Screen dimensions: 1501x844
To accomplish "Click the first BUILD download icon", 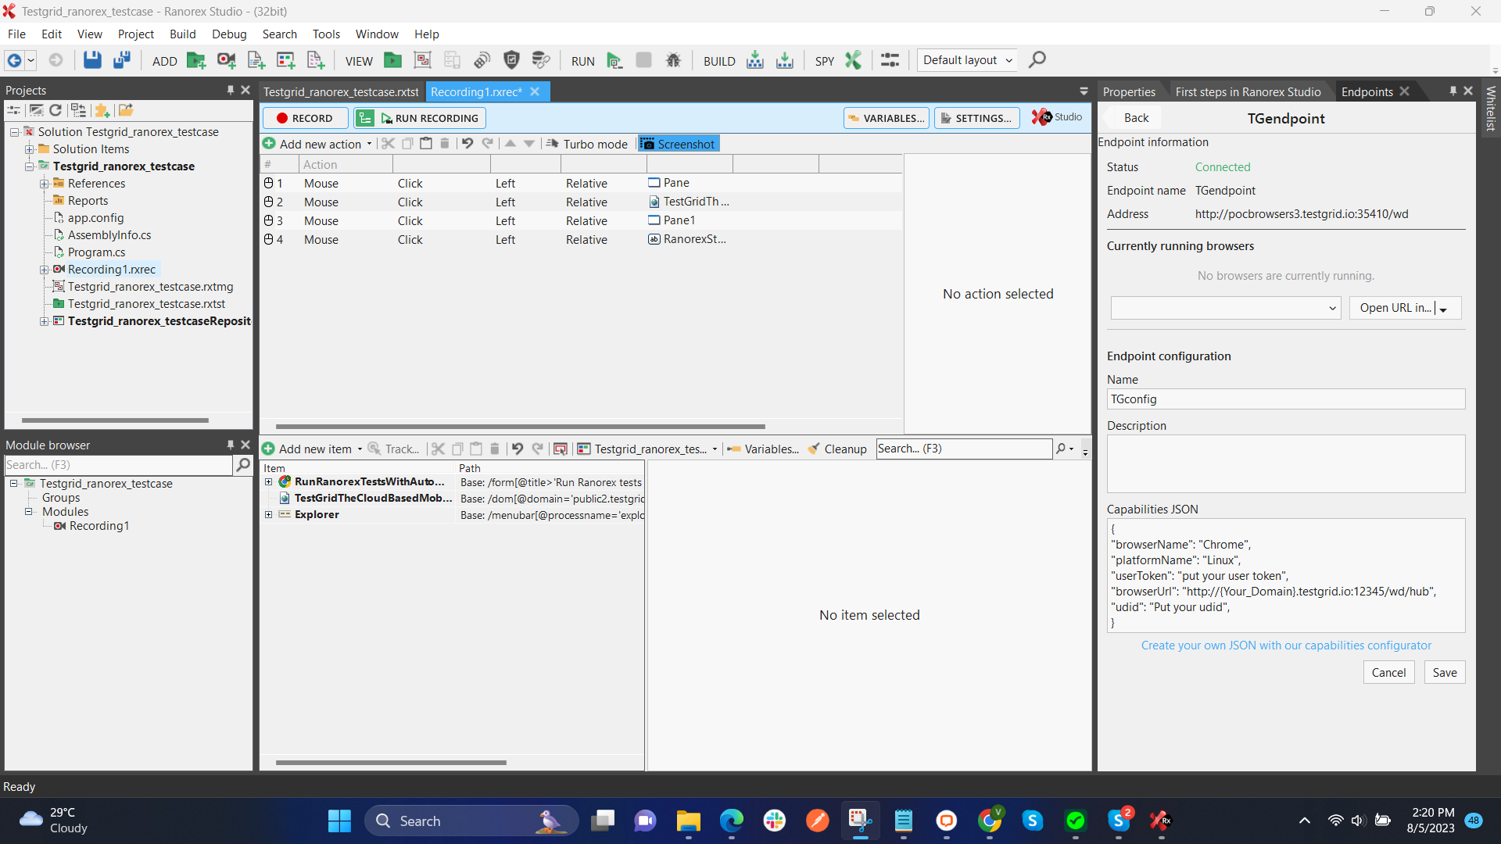I will (x=754, y=60).
